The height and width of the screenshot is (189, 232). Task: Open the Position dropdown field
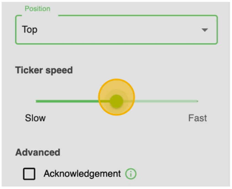(x=116, y=30)
